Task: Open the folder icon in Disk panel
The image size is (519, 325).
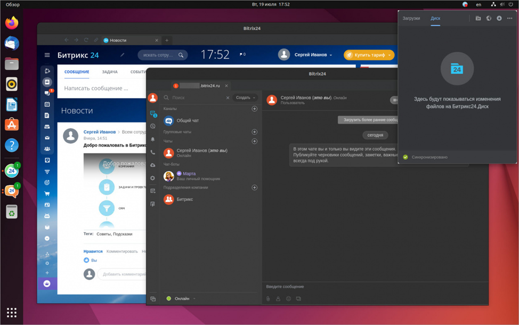Action: pos(479,18)
